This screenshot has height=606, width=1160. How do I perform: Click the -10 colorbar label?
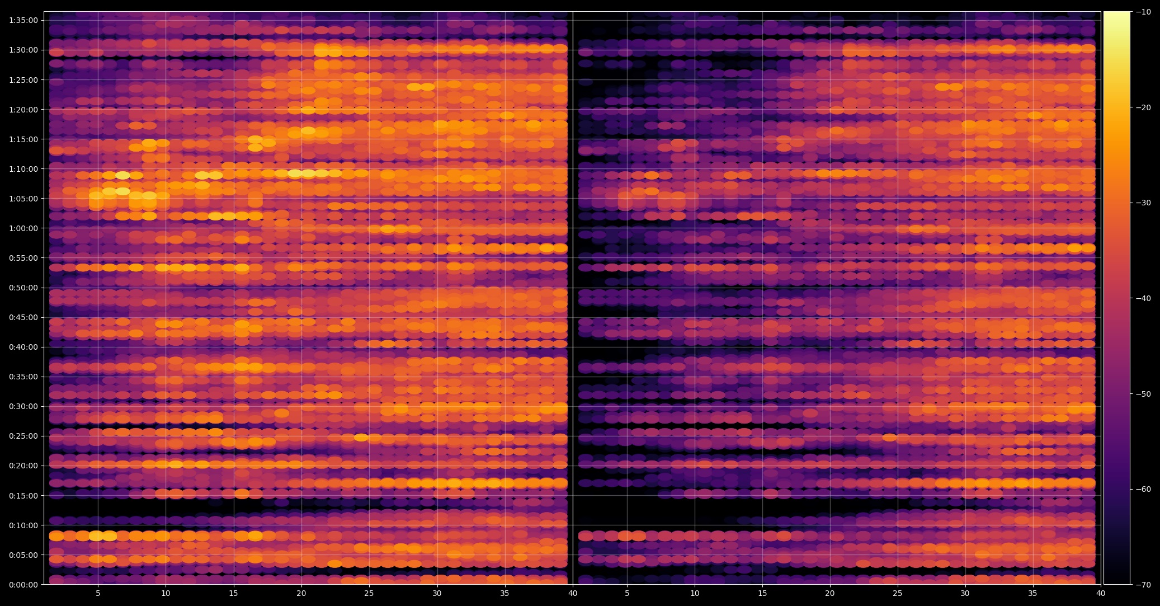click(x=1144, y=12)
